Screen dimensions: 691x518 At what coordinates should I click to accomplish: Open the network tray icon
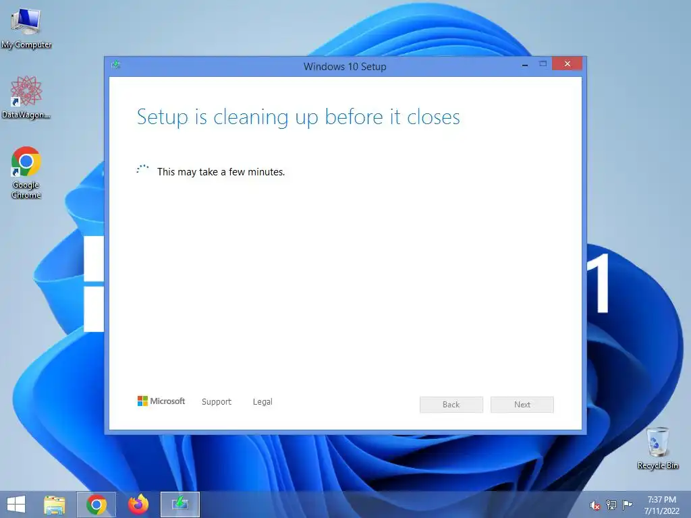pyautogui.click(x=611, y=505)
